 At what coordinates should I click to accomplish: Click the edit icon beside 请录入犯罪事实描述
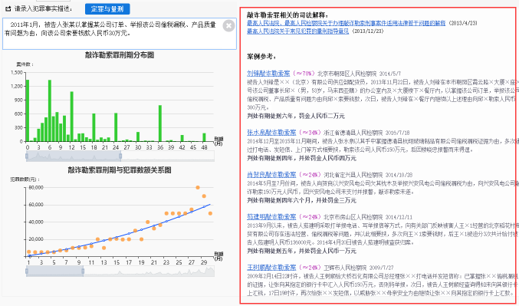[8, 9]
